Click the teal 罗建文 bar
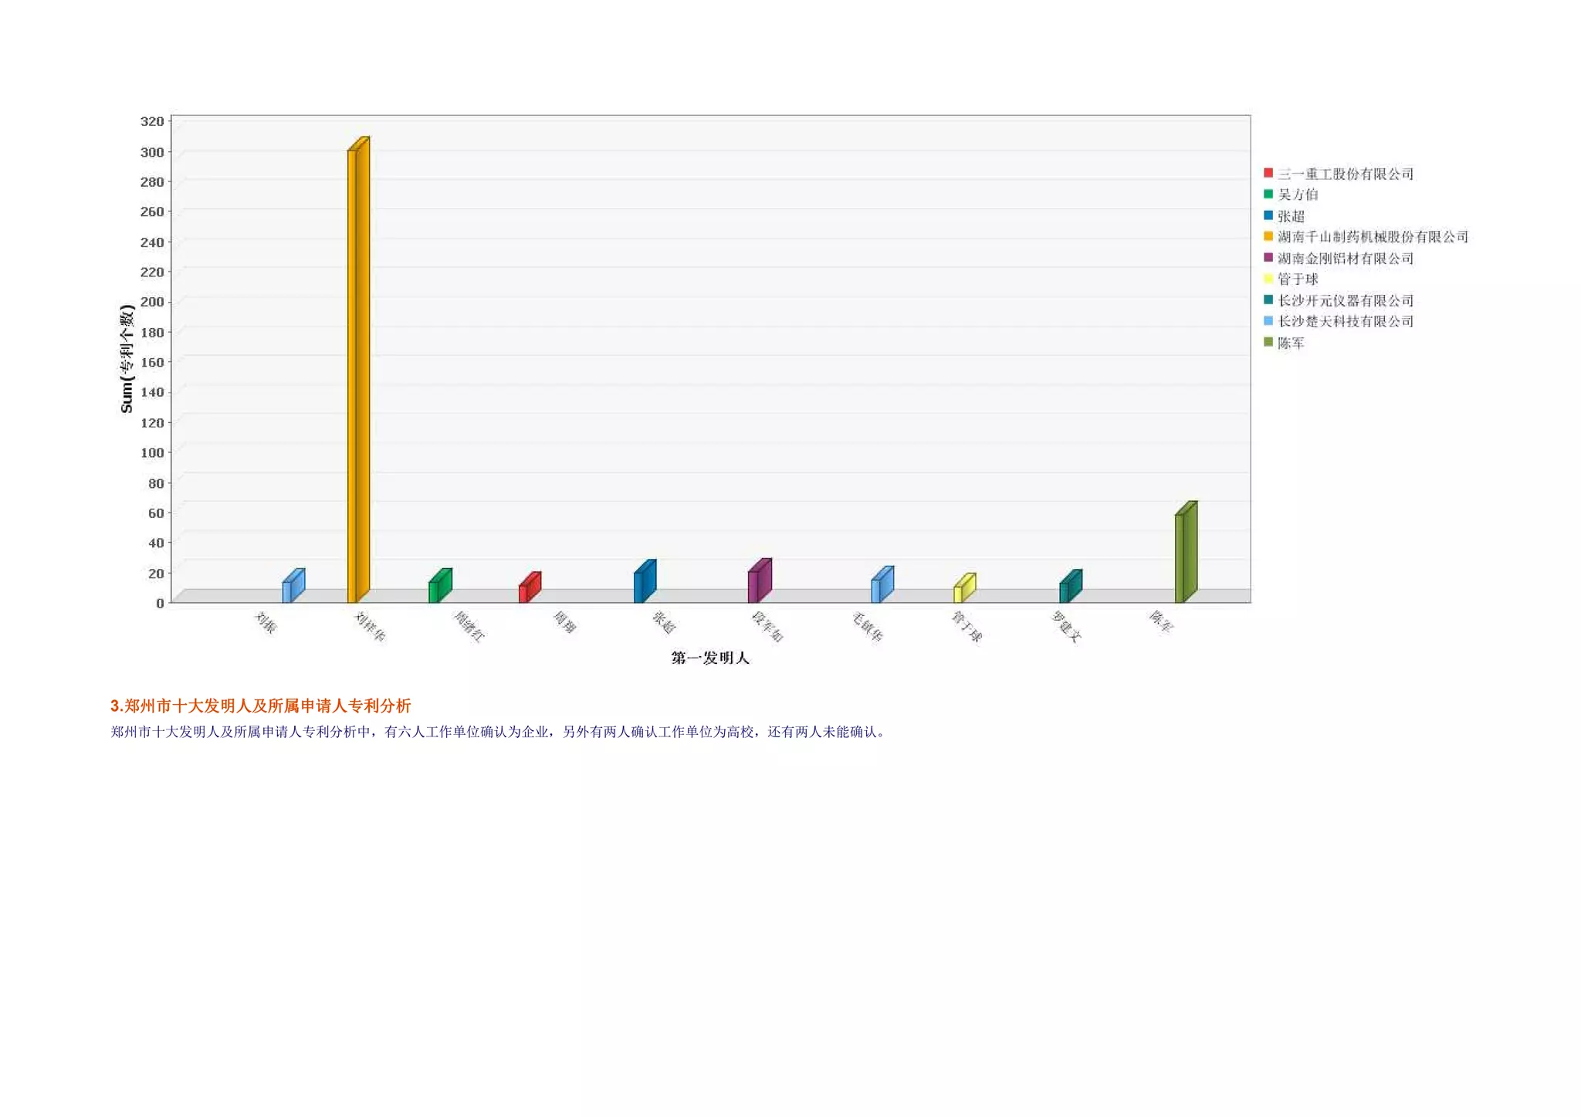1581x1117 pixels. click(x=1069, y=587)
